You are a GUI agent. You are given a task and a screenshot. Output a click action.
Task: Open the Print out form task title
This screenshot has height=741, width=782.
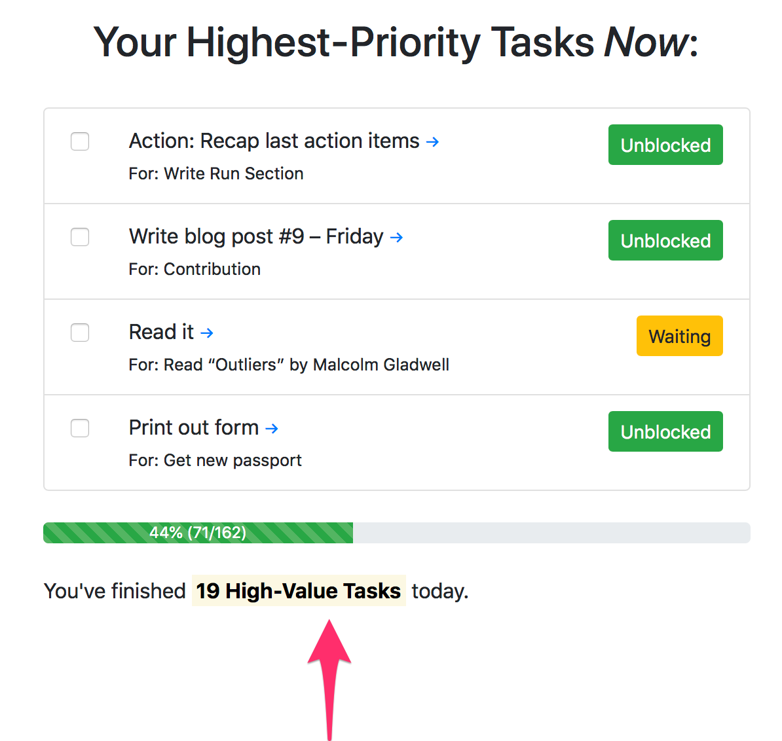(x=194, y=428)
